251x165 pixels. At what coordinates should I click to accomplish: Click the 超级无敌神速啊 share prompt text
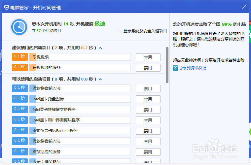(x=209, y=60)
